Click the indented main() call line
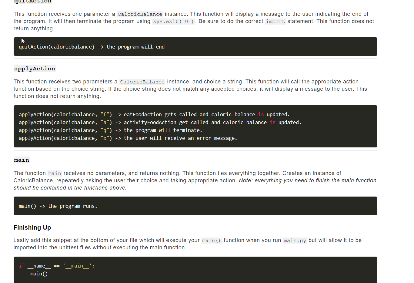The width and height of the screenshot is (414, 283). pyautogui.click(x=39, y=274)
